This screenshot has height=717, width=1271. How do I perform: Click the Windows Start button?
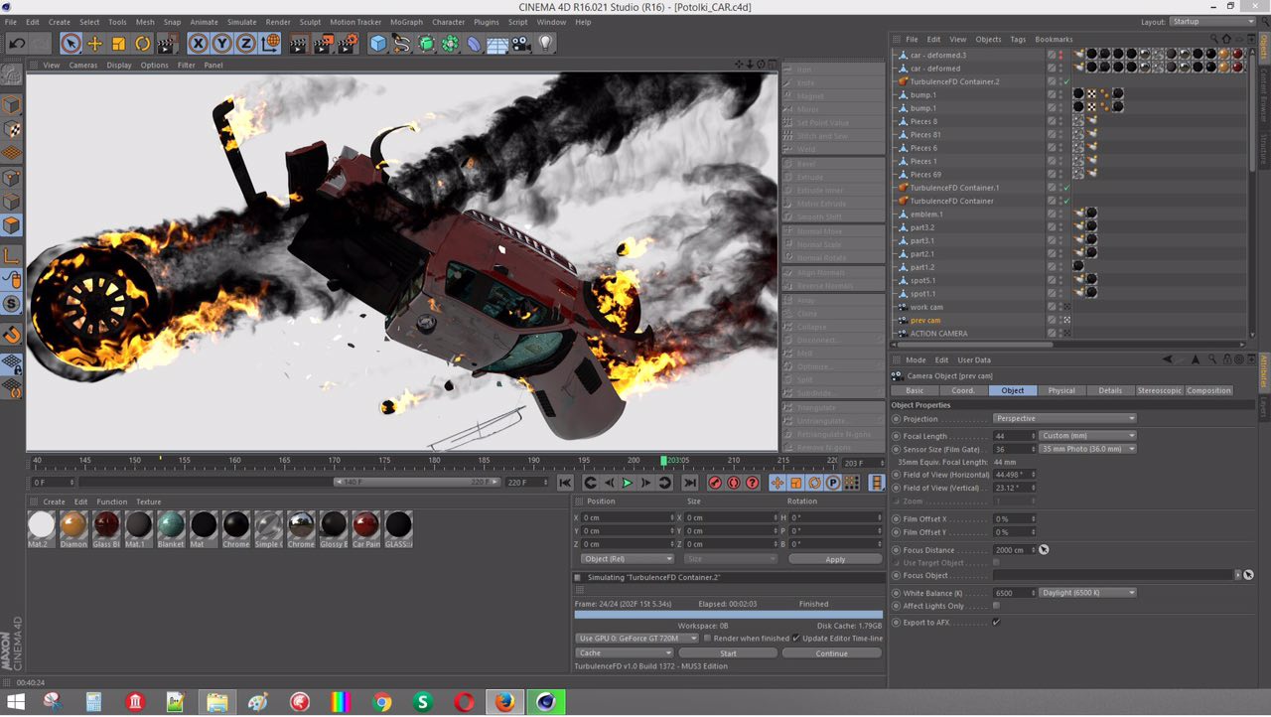click(17, 702)
